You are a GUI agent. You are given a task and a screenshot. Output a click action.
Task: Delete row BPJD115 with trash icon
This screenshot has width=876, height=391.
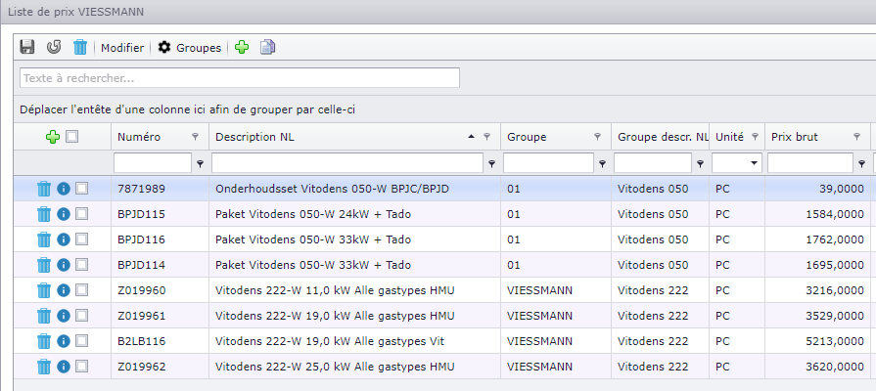44,214
